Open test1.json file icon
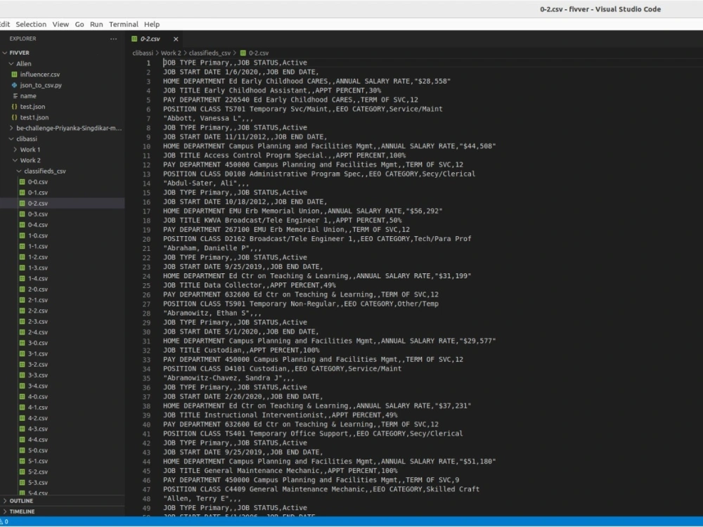 tap(14, 117)
